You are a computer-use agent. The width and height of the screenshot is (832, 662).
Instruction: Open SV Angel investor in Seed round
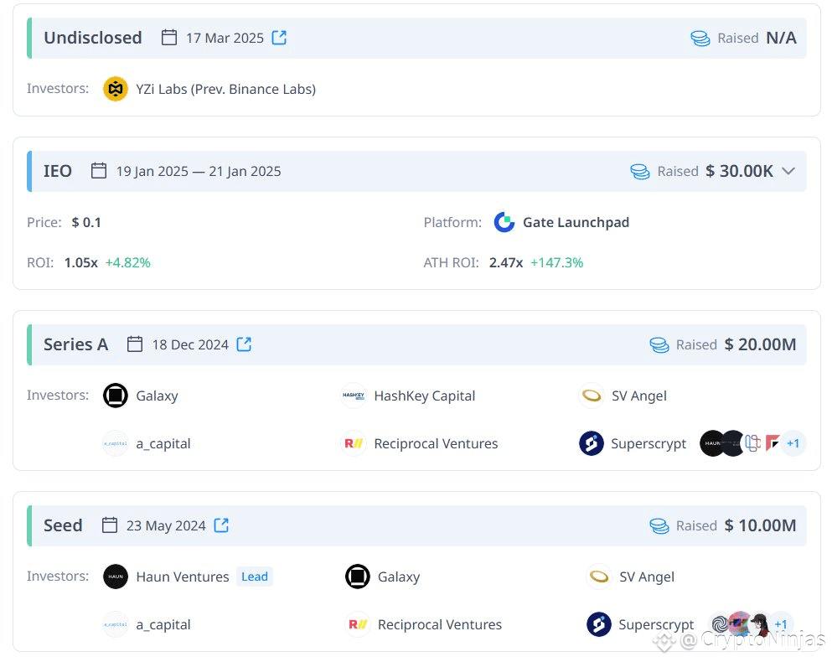(x=647, y=577)
